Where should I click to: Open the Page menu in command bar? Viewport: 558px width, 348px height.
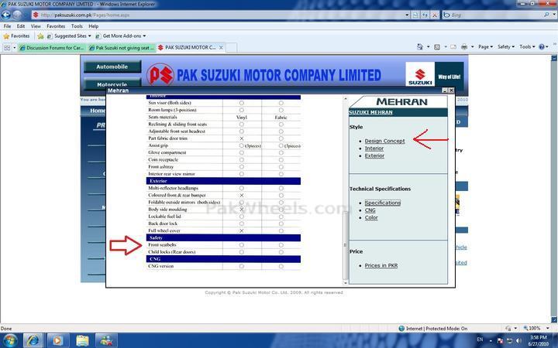pyautogui.click(x=485, y=47)
